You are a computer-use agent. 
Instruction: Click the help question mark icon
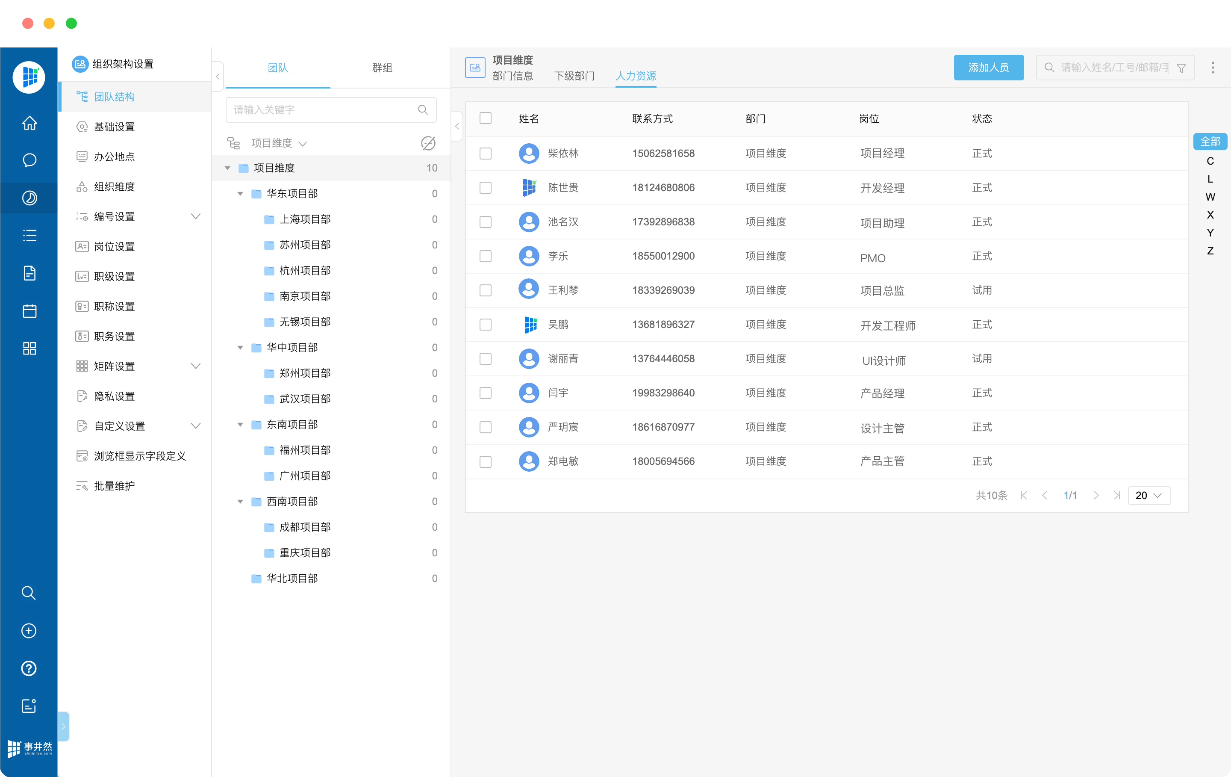pyautogui.click(x=29, y=668)
